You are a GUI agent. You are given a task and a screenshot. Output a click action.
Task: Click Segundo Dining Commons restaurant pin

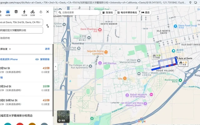tap(106, 52)
